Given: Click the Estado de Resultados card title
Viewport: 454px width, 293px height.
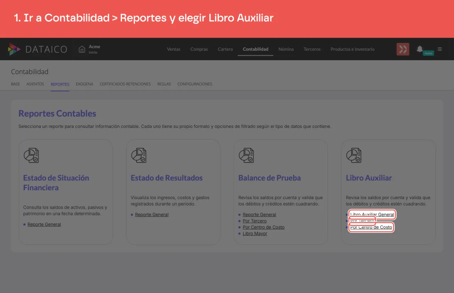Looking at the screenshot, I should pos(167,178).
